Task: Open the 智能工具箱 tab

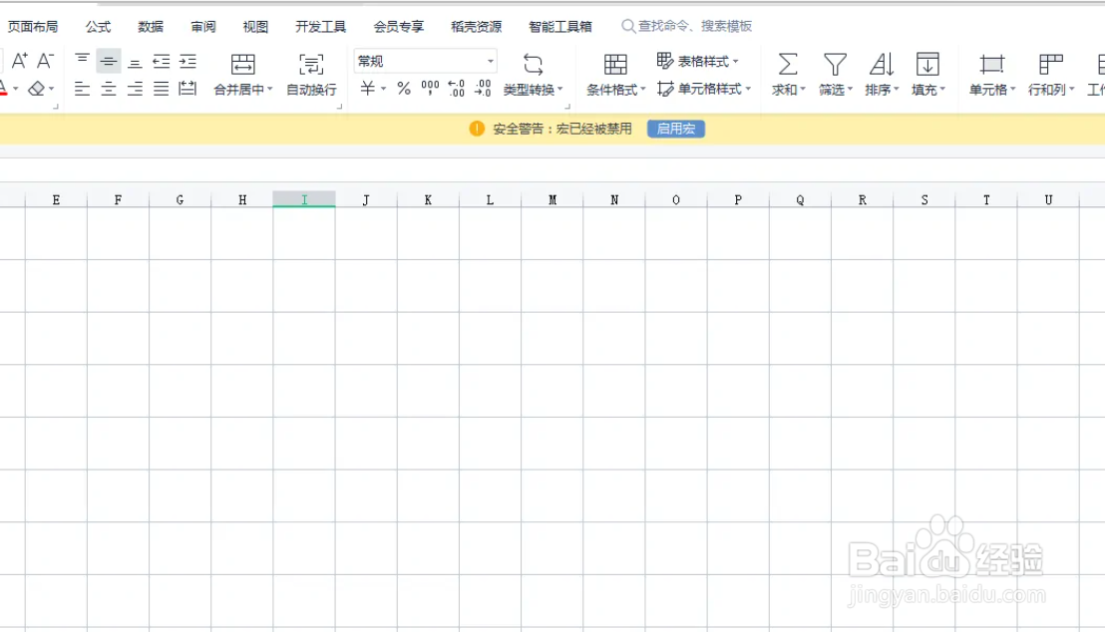Action: pos(560,27)
